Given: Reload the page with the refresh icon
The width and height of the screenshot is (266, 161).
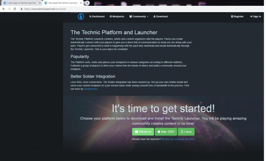Looking at the screenshot, I should 15,9.
